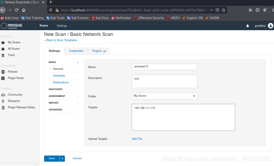Select the Settings tab

[54, 51]
